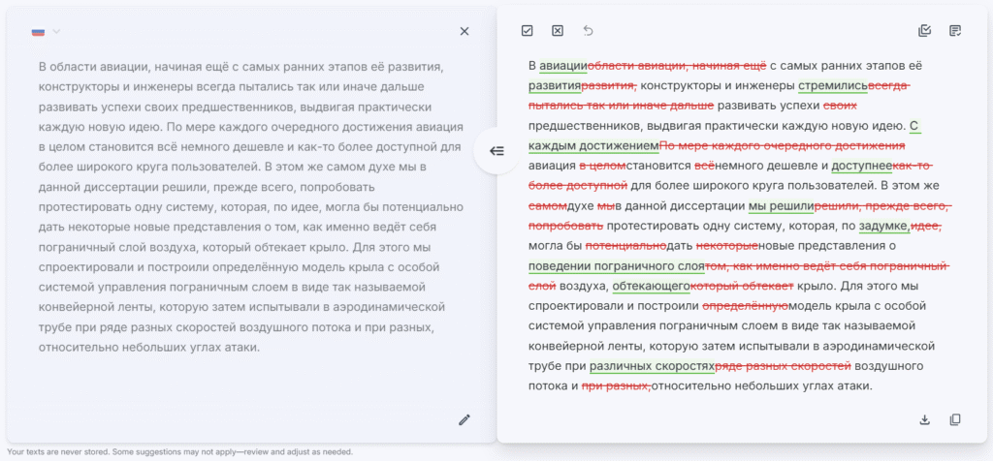This screenshot has height=461, width=993.
Task: Click the green suggestion "С каждым достижением"
Action: [593, 145]
